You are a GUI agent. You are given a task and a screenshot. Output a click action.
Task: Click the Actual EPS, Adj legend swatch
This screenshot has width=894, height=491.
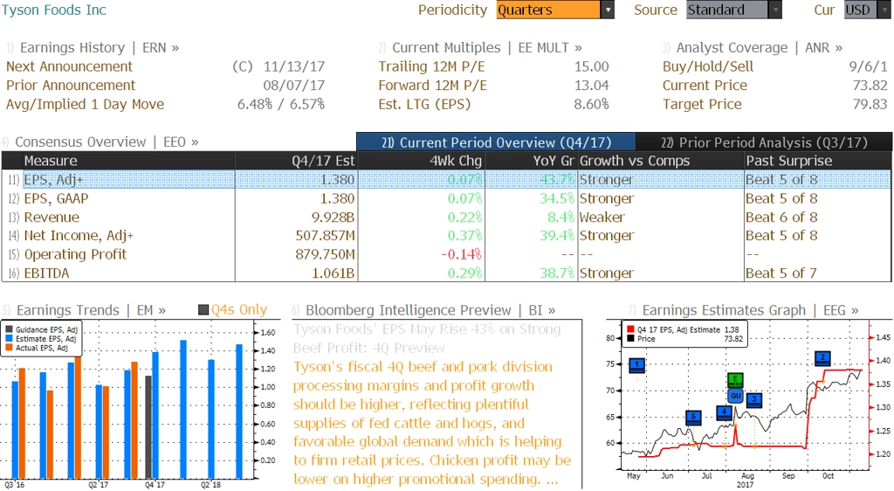coord(9,348)
